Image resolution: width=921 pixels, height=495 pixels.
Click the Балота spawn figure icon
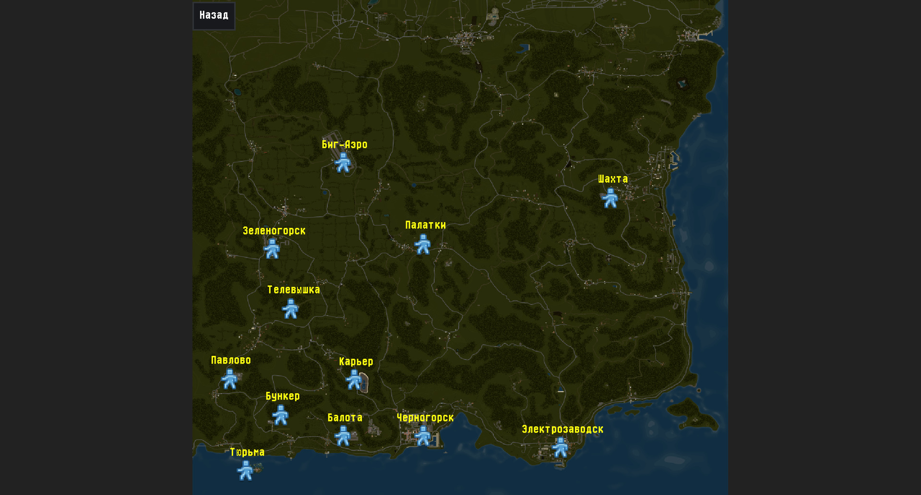pyautogui.click(x=343, y=436)
